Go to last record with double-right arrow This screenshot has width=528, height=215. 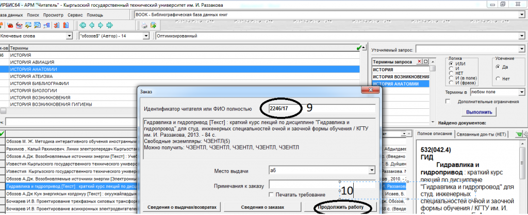(109, 25)
